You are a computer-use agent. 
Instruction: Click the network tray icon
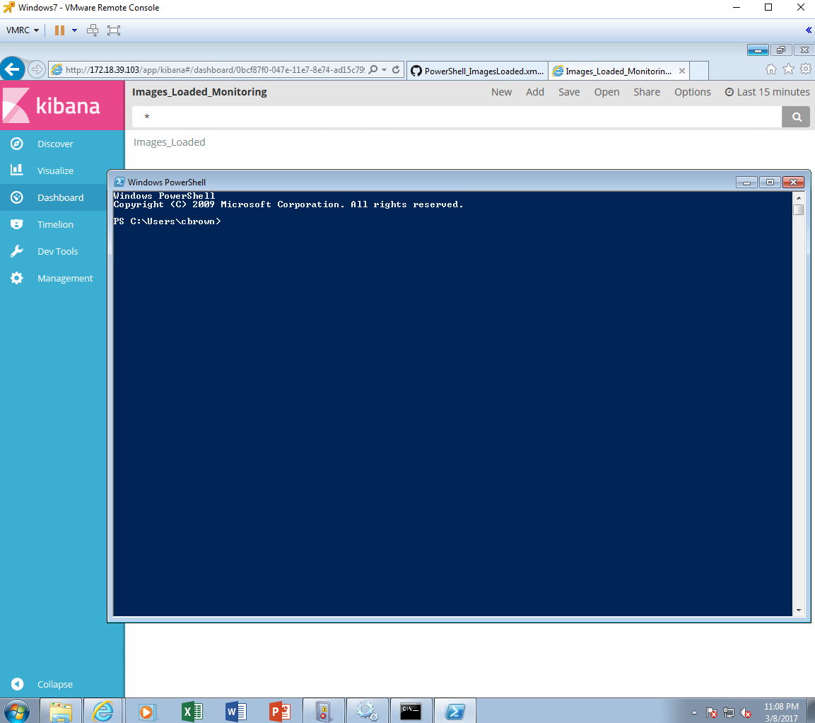coord(729,712)
